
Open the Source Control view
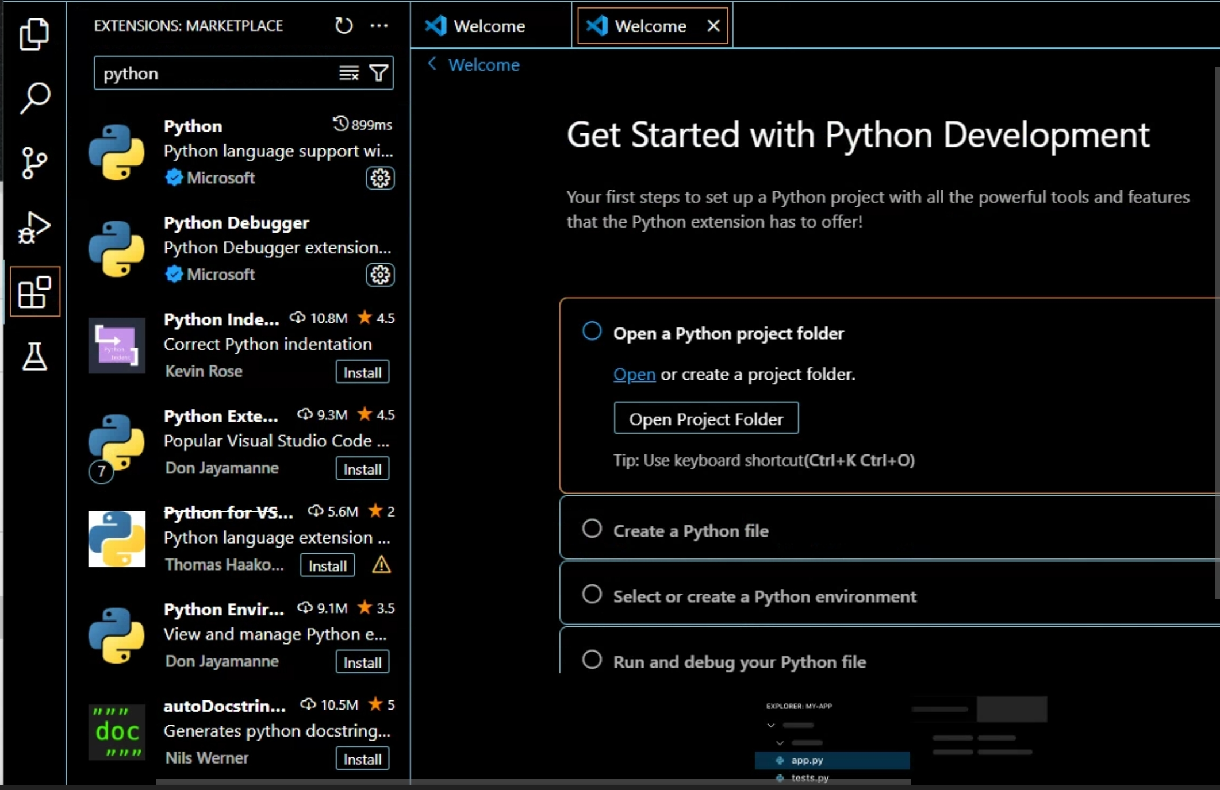34,163
